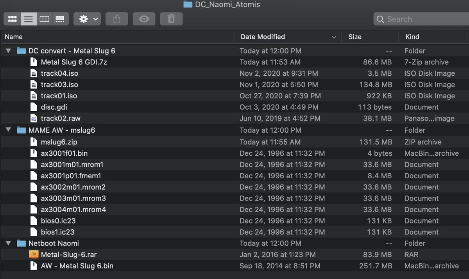Click file name ax3001f01.bin

pyautogui.click(x=64, y=153)
